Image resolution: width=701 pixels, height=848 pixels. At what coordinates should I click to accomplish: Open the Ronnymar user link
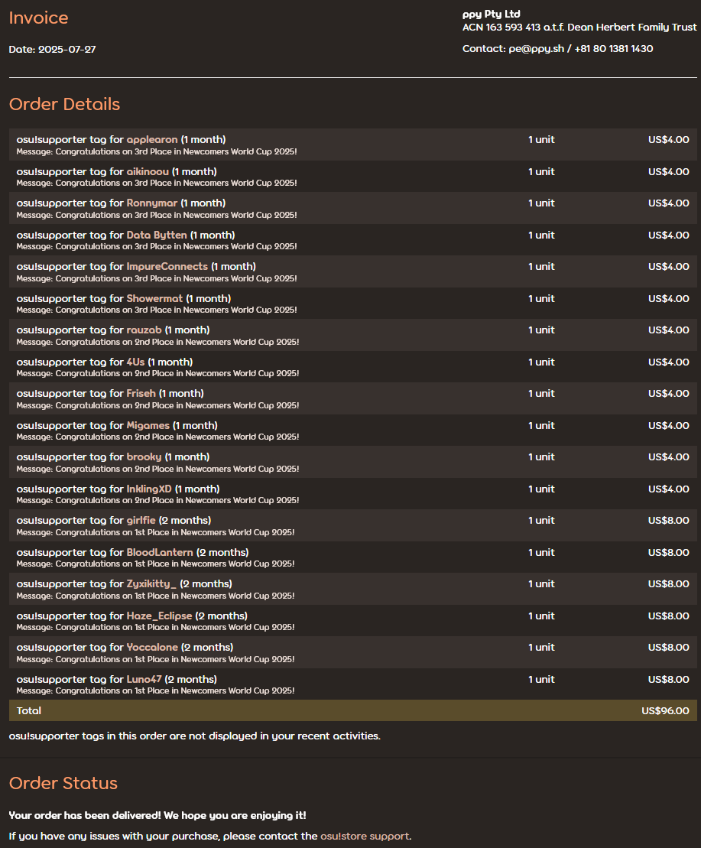152,203
